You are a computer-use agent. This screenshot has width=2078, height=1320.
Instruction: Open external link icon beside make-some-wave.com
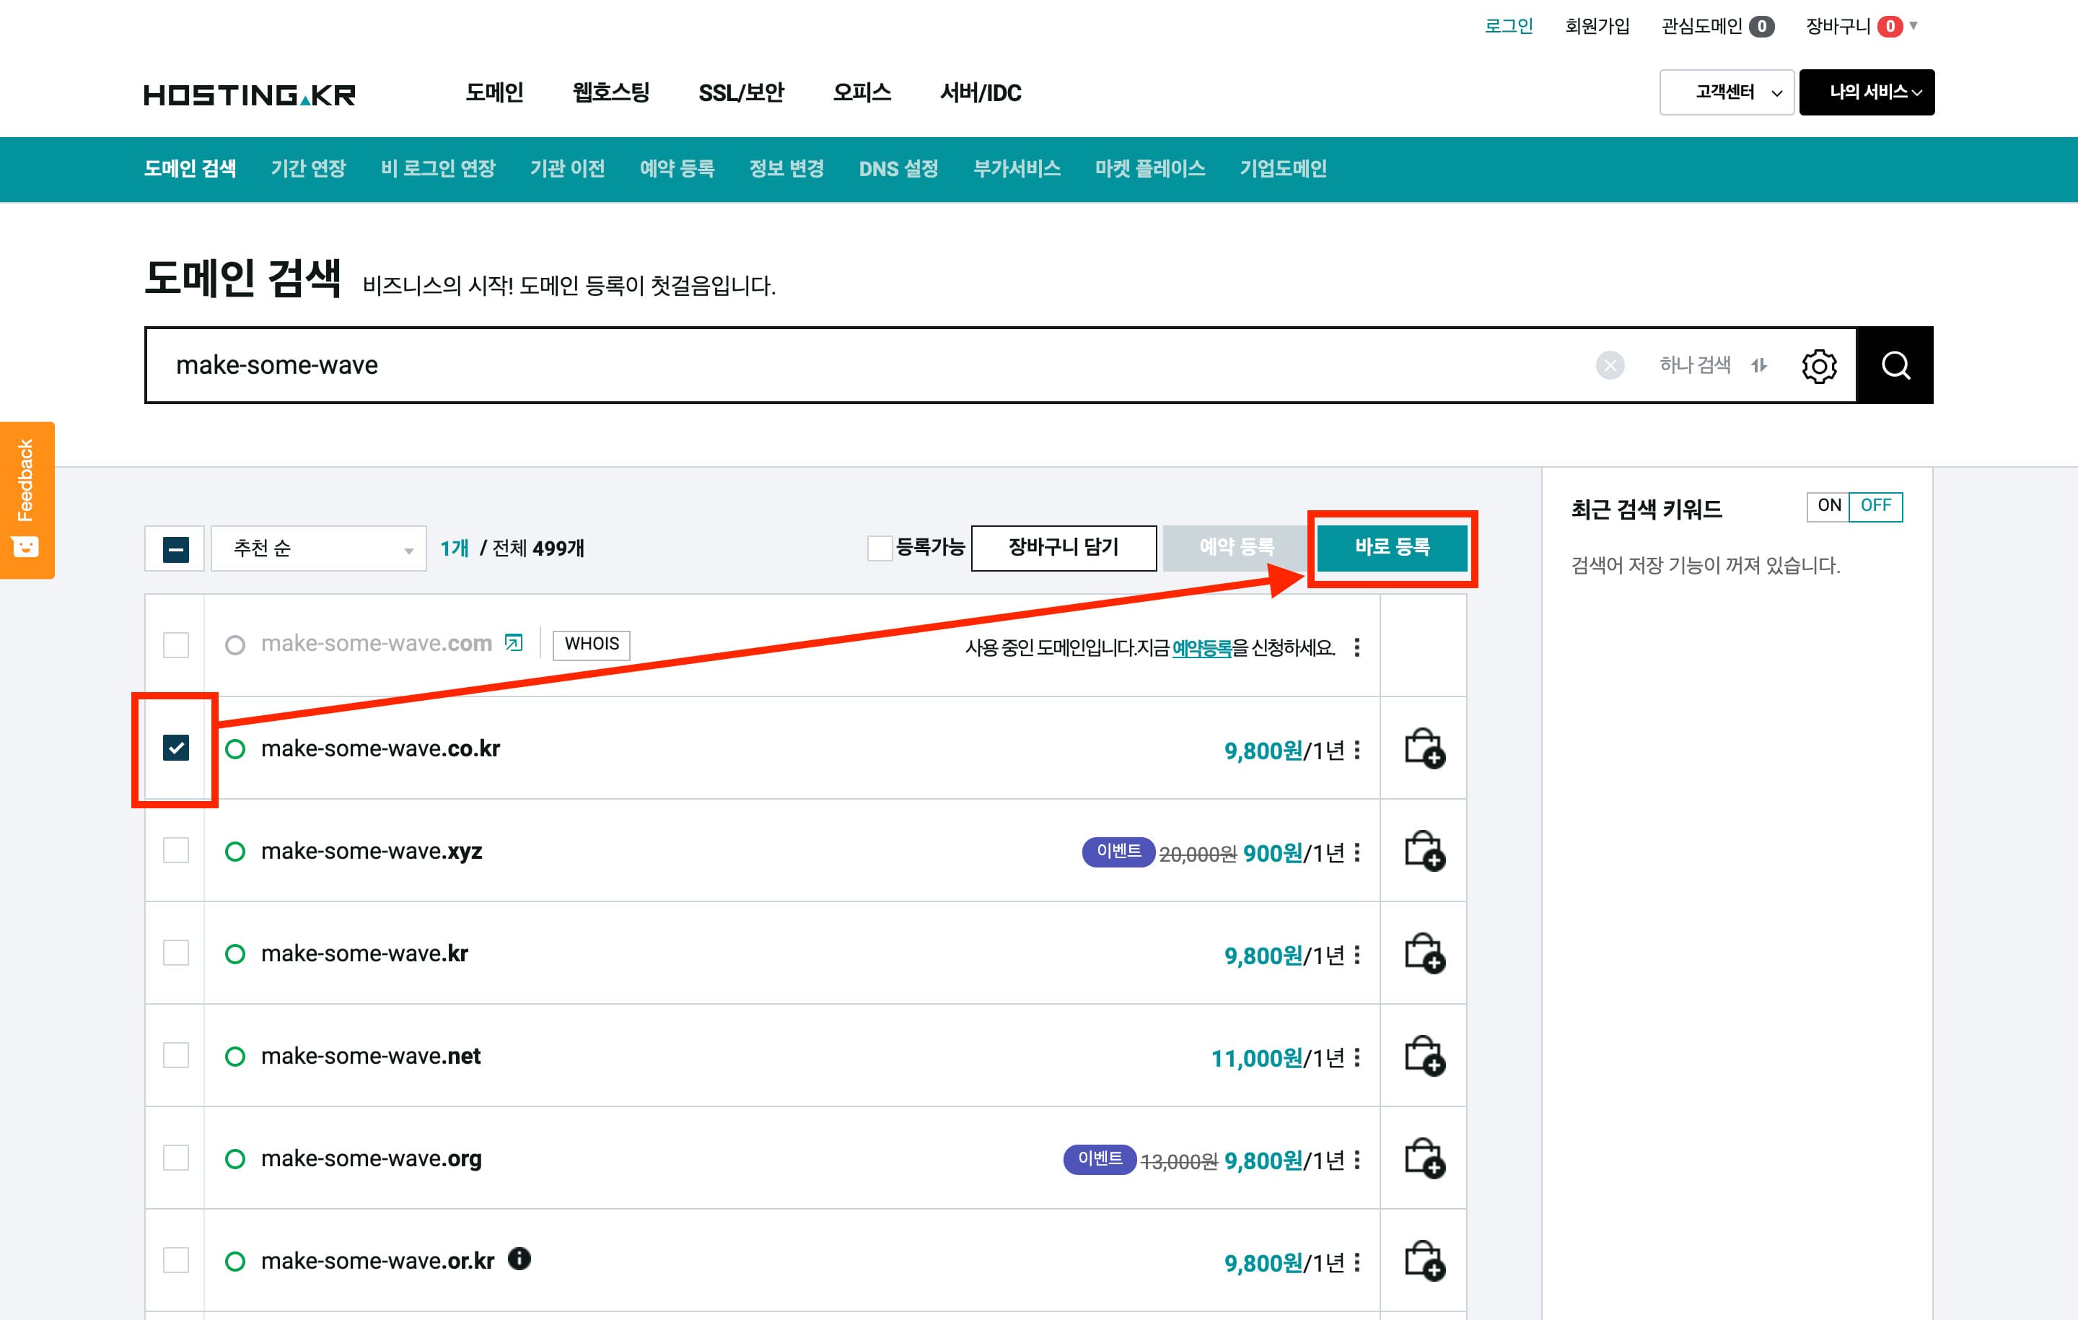(514, 642)
